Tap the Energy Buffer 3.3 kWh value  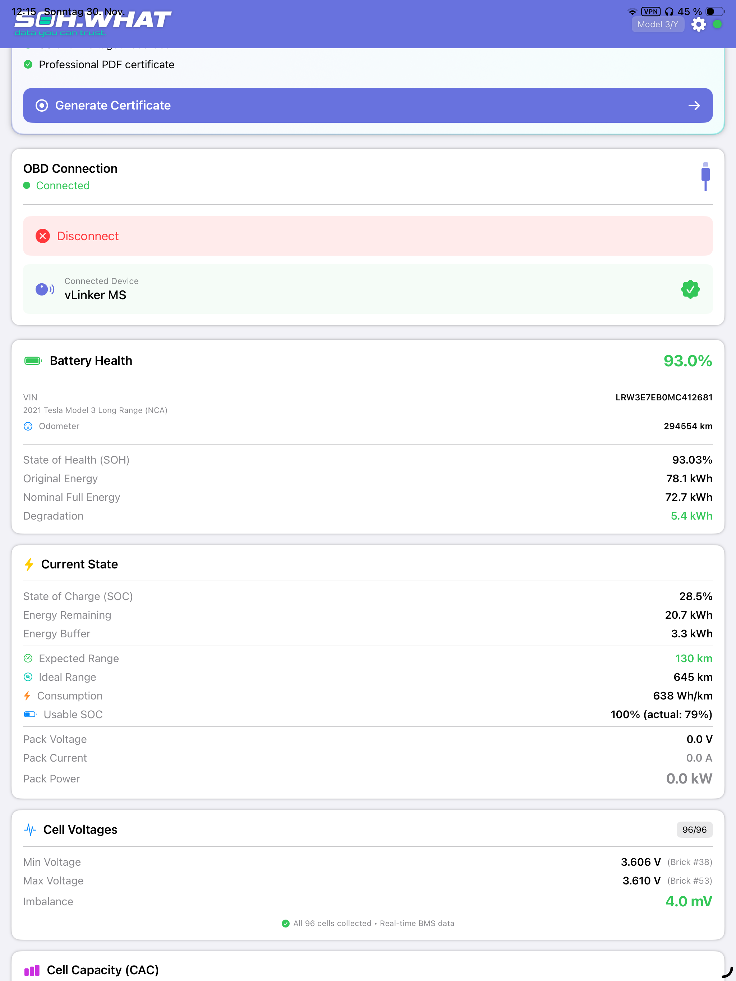692,634
